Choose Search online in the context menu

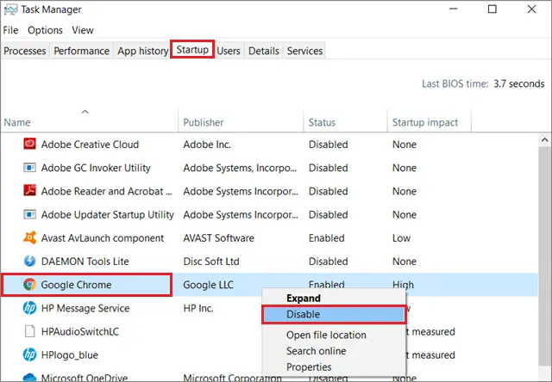point(317,351)
